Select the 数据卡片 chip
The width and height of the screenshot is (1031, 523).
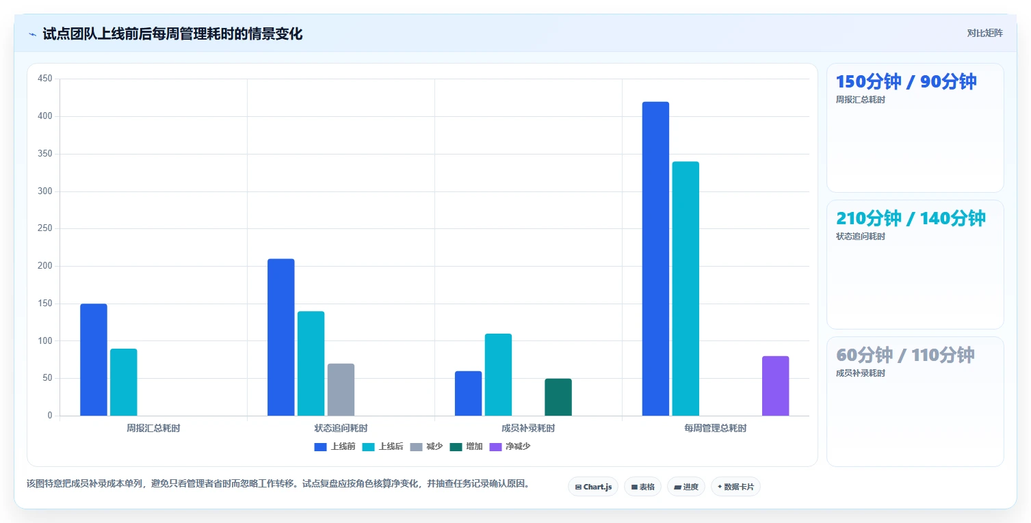coord(735,487)
